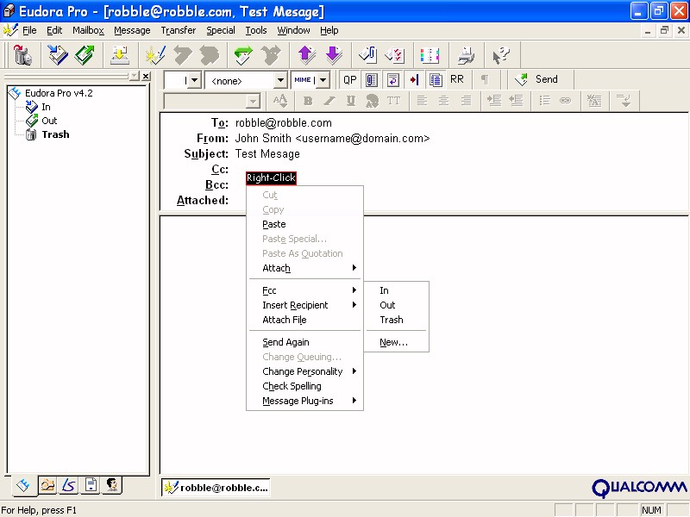Switch to the Personalities tab at bottom

(x=112, y=485)
